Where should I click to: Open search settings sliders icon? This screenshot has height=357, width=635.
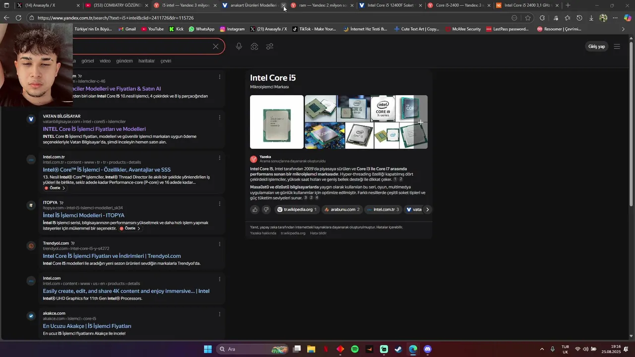[x=269, y=47]
